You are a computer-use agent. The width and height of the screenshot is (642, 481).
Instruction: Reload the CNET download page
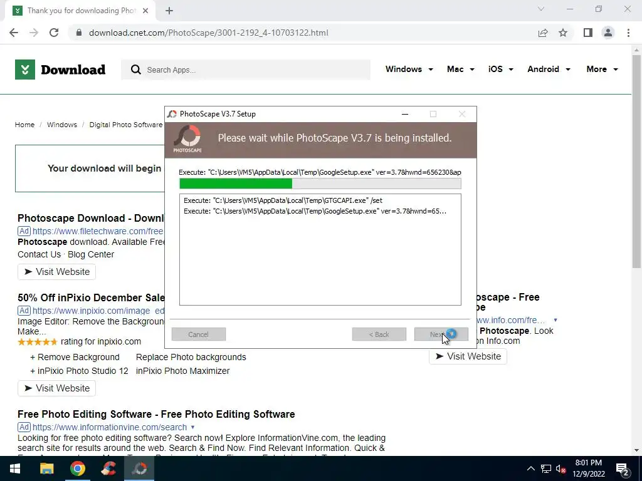point(54,33)
